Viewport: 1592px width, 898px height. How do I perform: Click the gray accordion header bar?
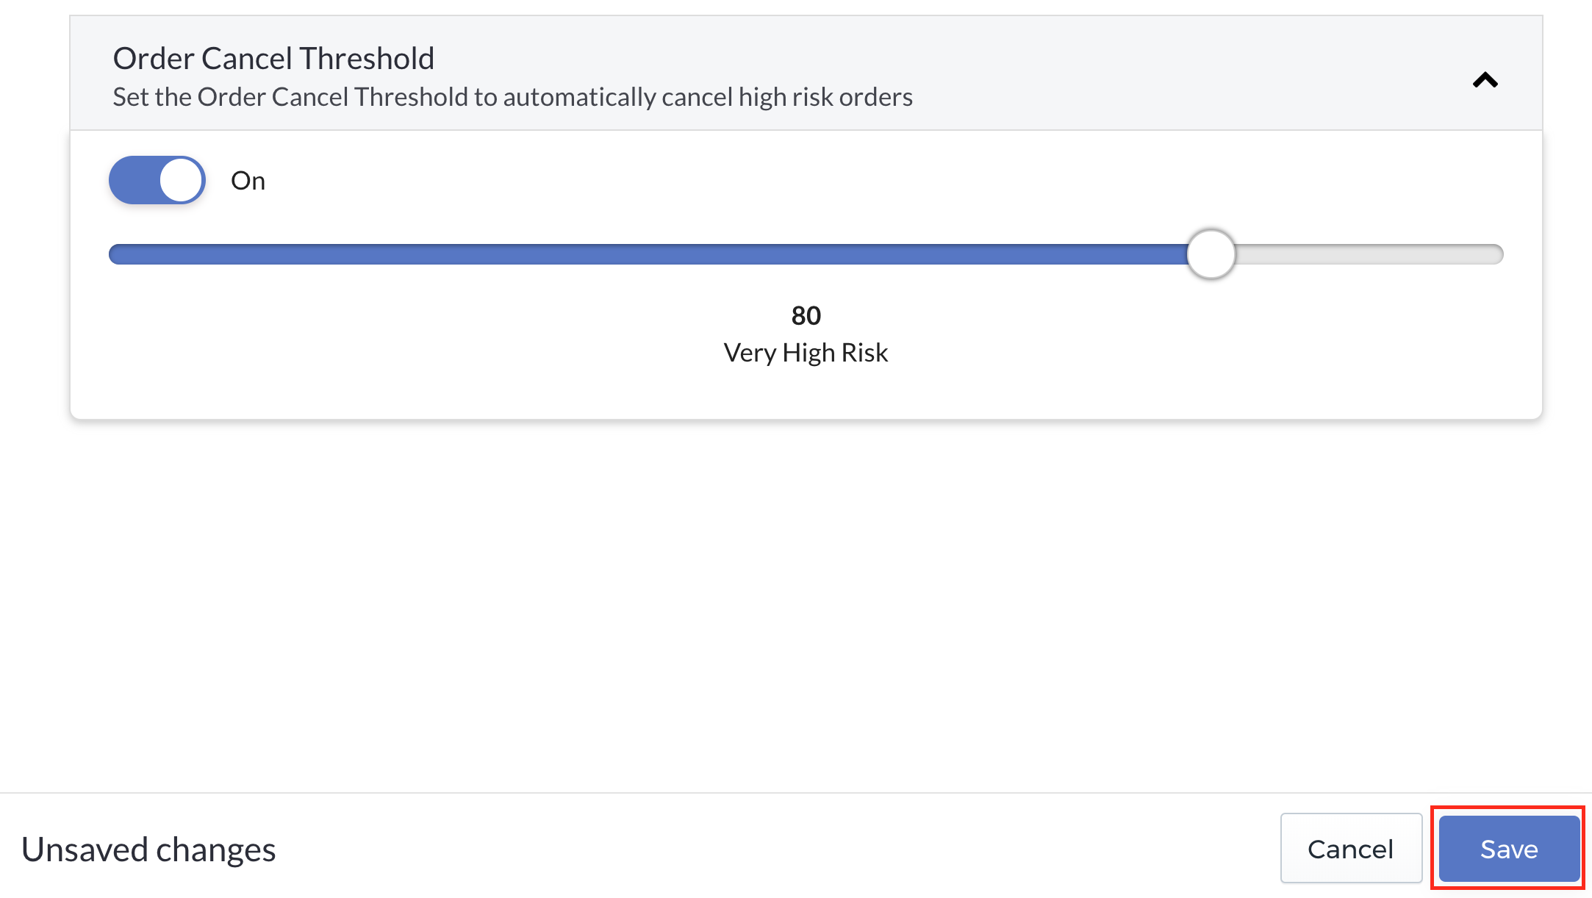coord(806,73)
